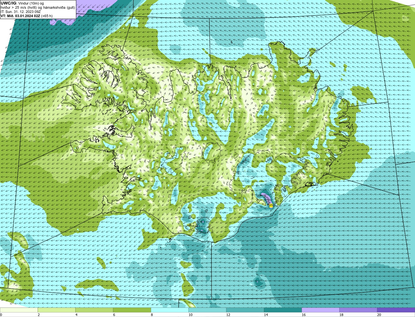Select the 2–4 m/s legend color segment

click(x=56, y=310)
